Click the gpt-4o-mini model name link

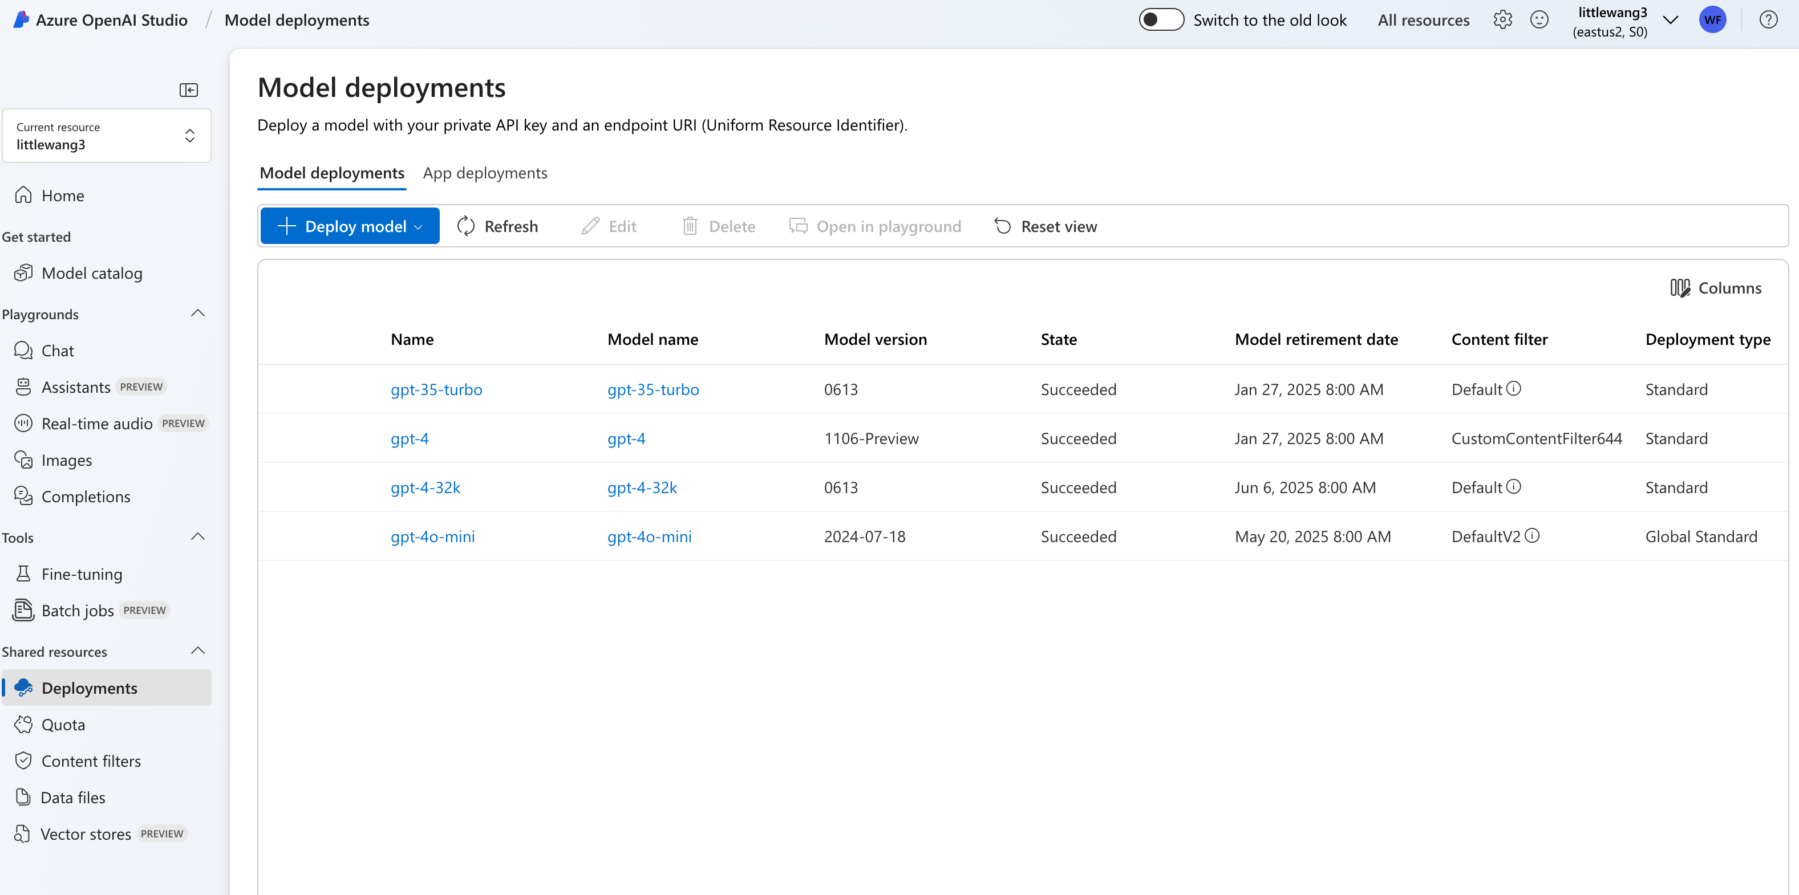(x=650, y=536)
